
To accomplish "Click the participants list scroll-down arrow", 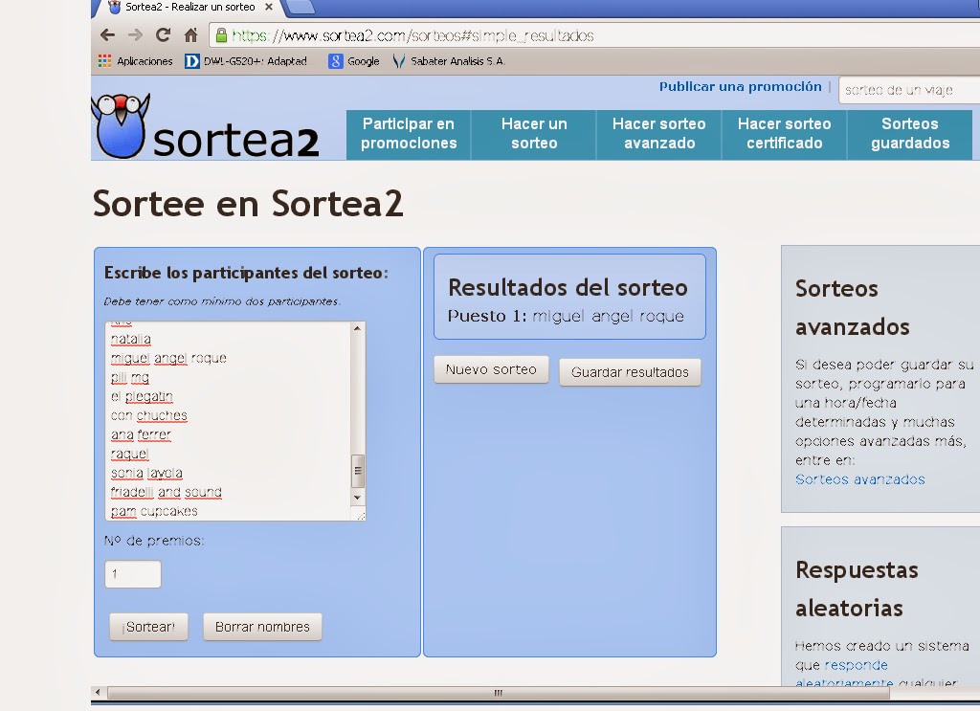I will (358, 498).
